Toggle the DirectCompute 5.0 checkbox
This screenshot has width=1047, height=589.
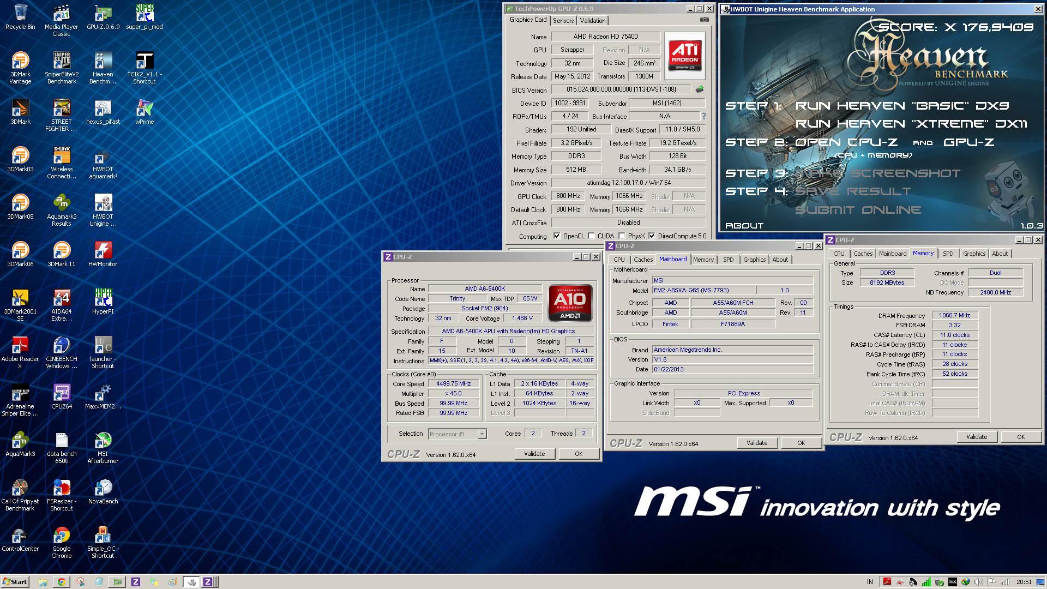click(651, 236)
